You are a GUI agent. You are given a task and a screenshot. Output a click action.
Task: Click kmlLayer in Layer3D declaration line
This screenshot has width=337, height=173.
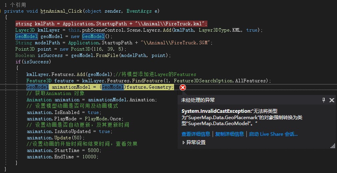50,30
